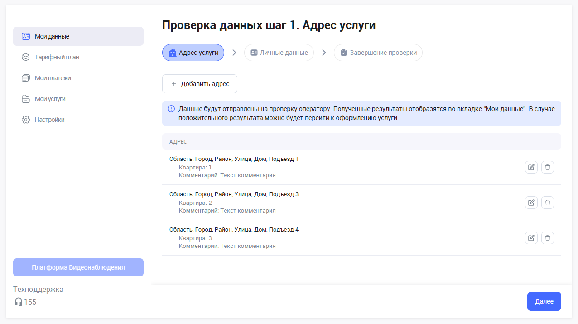The height and width of the screenshot is (324, 578).
Task: Click the info icon in blue notice
Action: pyautogui.click(x=171, y=109)
